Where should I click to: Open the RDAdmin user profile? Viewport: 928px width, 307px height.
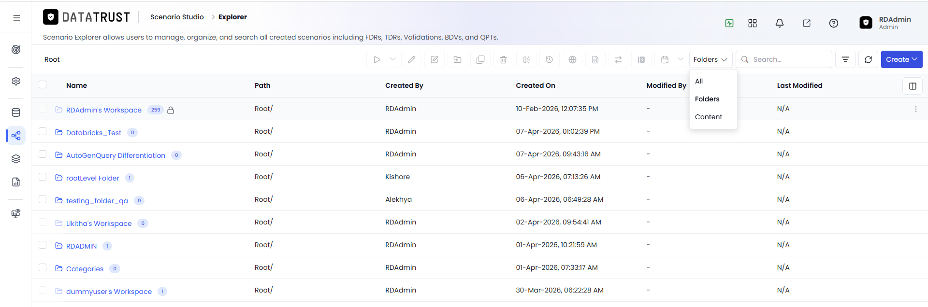885,23
